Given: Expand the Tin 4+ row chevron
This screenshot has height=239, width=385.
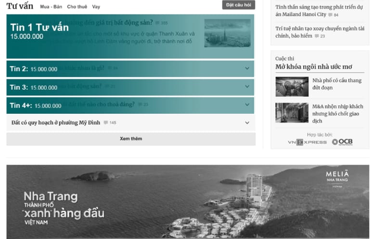Looking at the screenshot, I should (247, 105).
